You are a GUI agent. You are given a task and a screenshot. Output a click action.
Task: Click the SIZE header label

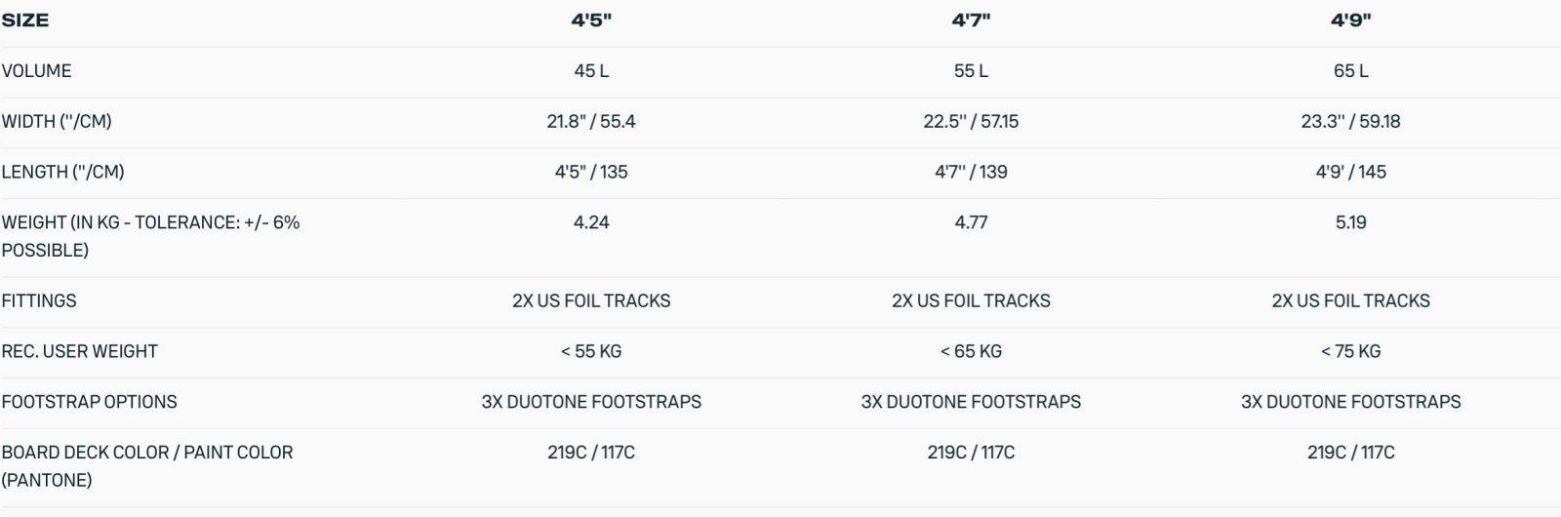pyautogui.click(x=25, y=20)
